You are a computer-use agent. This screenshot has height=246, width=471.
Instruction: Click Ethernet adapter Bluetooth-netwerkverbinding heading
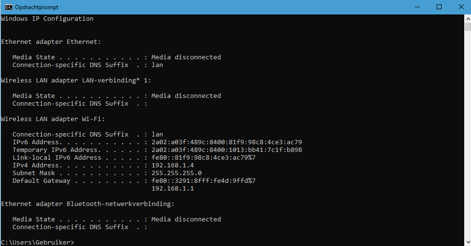[87, 204]
